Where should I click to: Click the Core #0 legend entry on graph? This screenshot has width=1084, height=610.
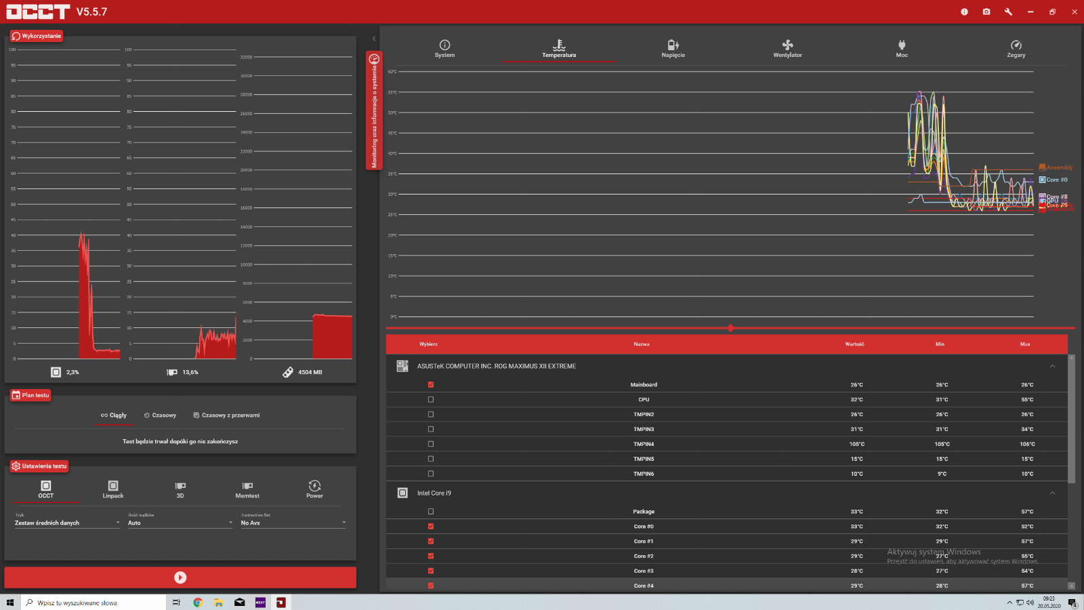point(1054,180)
